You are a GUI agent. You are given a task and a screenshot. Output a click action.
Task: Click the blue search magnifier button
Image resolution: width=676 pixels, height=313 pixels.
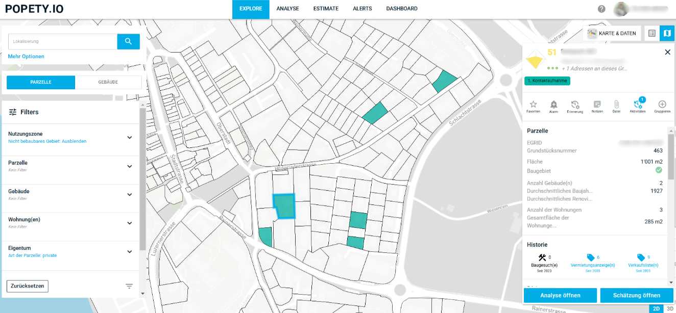[129, 41]
